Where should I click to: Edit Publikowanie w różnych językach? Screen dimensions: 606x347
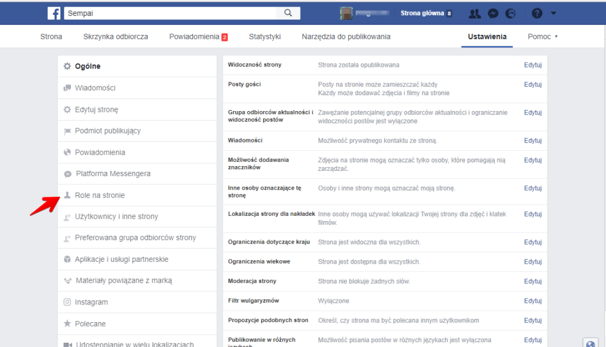pyautogui.click(x=533, y=340)
